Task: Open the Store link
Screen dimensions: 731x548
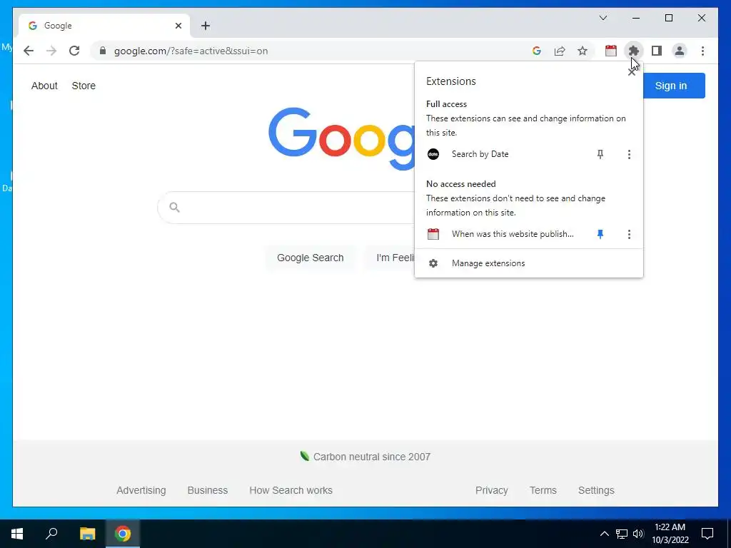Action: tap(84, 86)
